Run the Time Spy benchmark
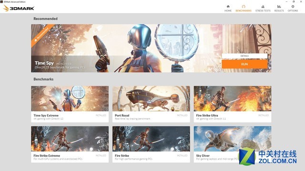Screen dimensions: 305x171 (x=244, y=64)
